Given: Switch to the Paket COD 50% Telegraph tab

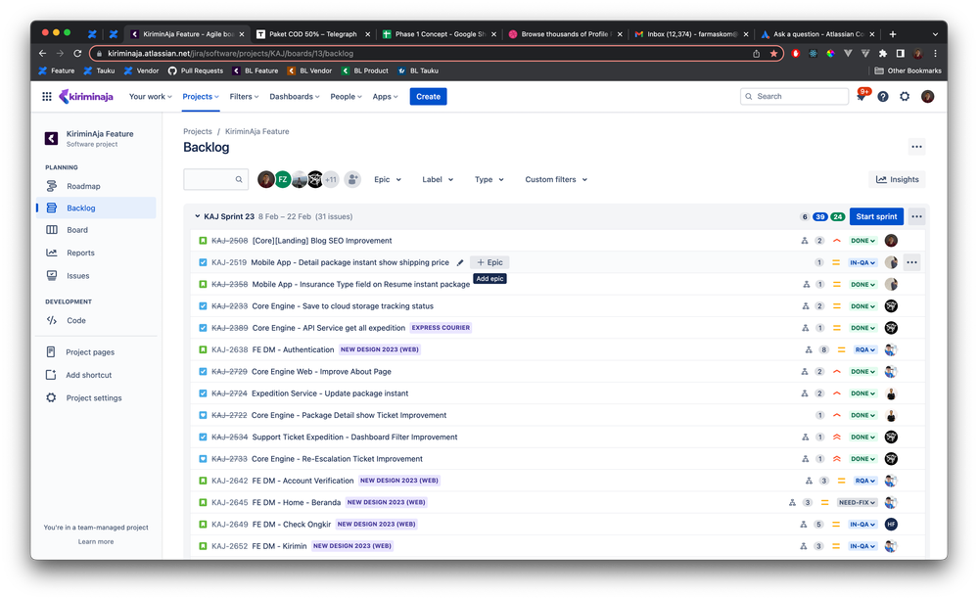Looking at the screenshot, I should (x=313, y=34).
